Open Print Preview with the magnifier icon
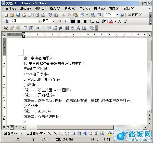This screenshot has height=143, width=153. (x=43, y=15)
